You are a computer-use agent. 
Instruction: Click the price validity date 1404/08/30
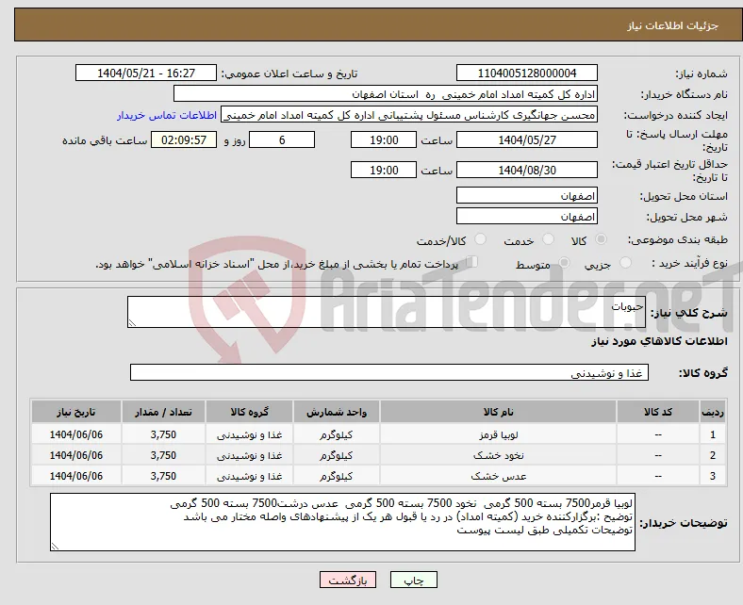tap(526, 170)
